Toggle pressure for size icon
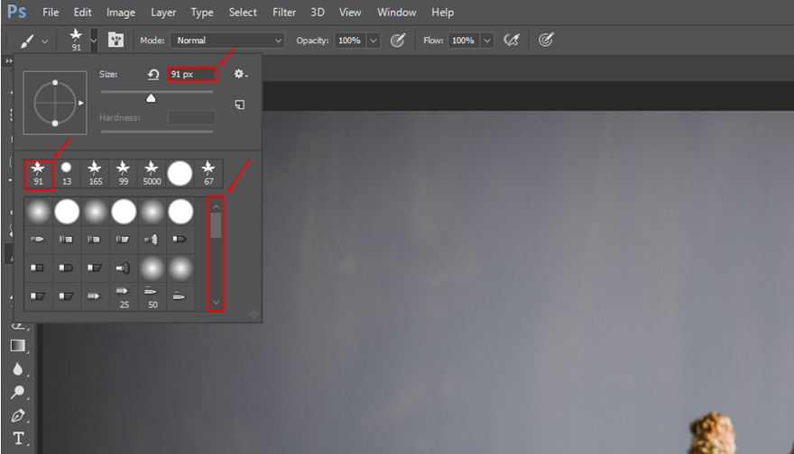Image resolution: width=794 pixels, height=454 pixels. (x=546, y=40)
